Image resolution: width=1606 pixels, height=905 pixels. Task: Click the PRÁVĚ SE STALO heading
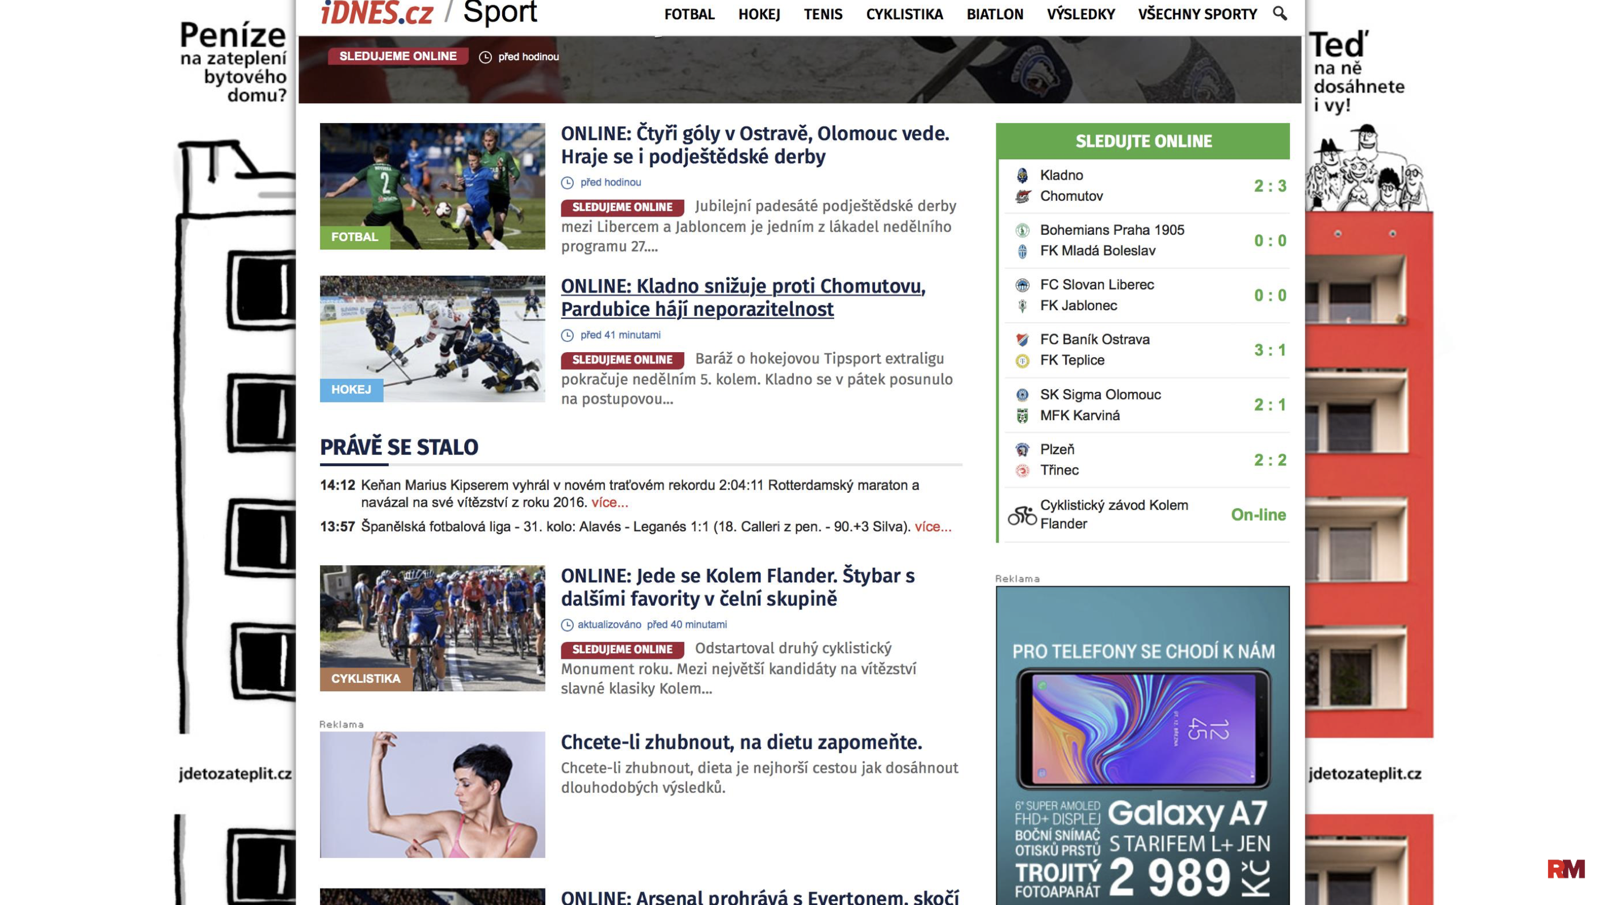click(x=399, y=447)
